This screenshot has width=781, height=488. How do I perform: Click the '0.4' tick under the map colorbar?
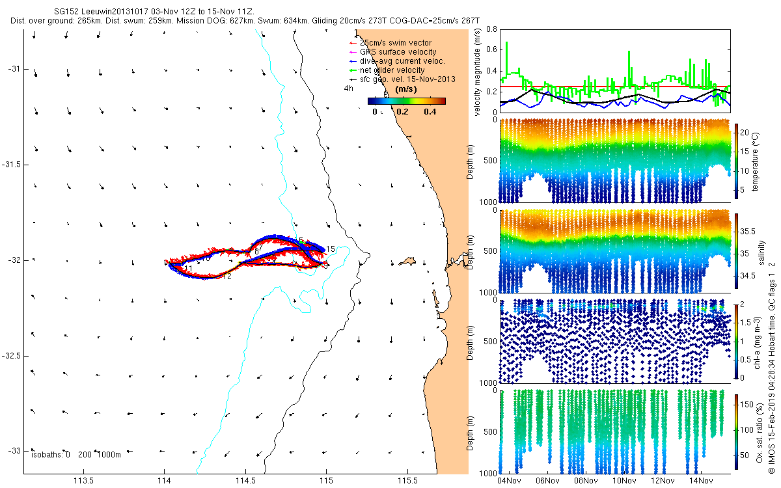pos(430,112)
